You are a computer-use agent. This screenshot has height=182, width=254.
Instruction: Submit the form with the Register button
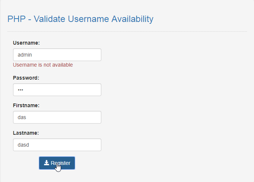coord(57,163)
